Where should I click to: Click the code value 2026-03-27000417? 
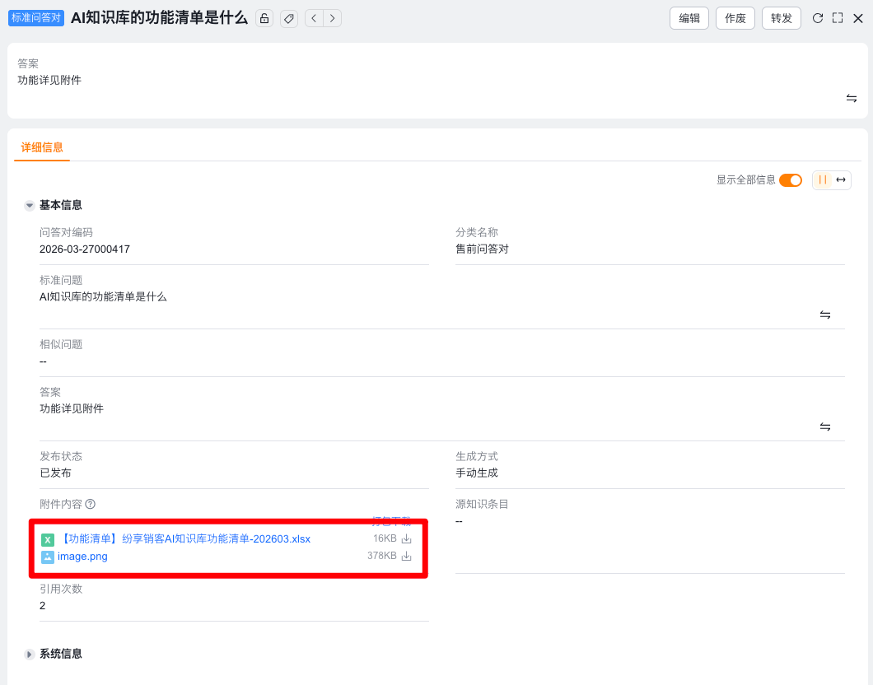click(x=85, y=249)
